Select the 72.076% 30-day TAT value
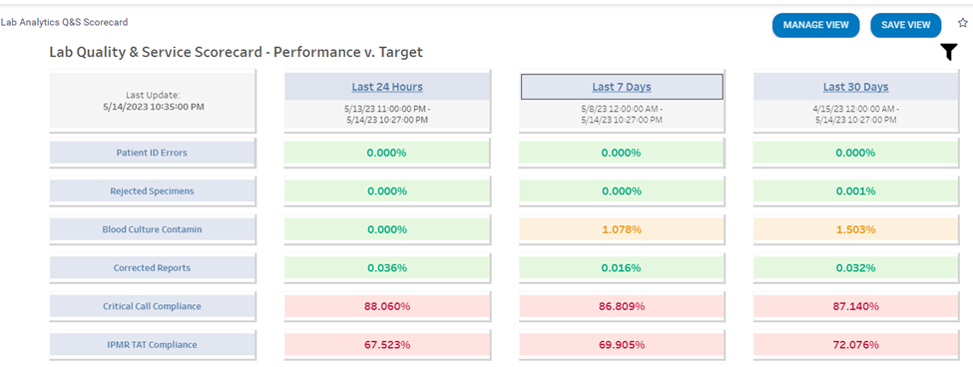973x367 pixels. 855,345
